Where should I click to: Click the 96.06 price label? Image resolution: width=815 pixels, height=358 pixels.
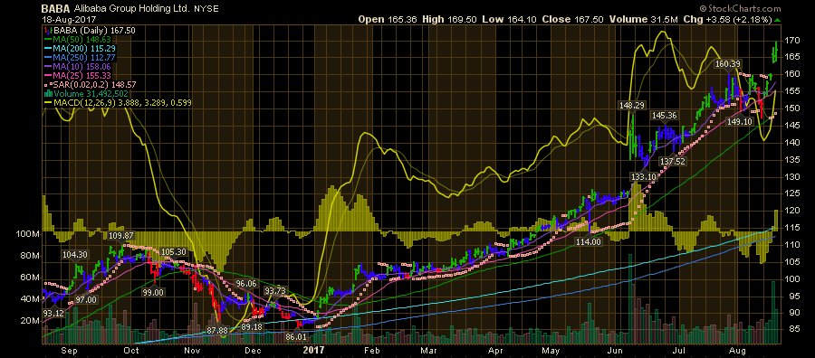tap(245, 283)
